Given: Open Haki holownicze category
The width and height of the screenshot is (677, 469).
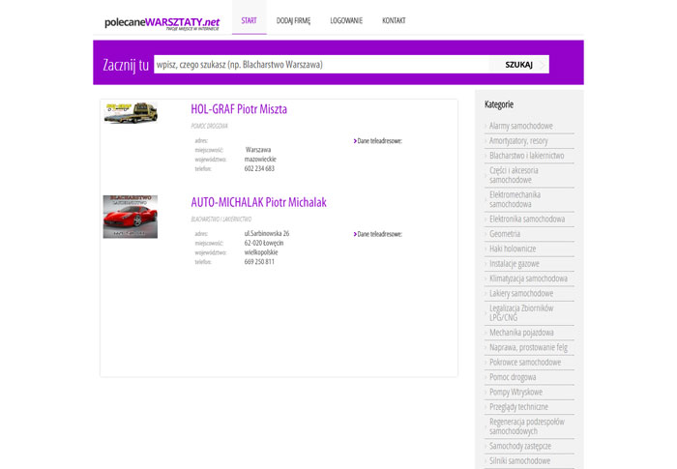Looking at the screenshot, I should (513, 249).
